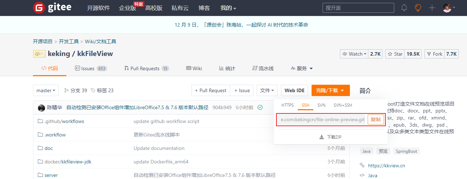467x179 pixels.
Task: Switch to the Pull Requests tab
Action: coord(147,68)
